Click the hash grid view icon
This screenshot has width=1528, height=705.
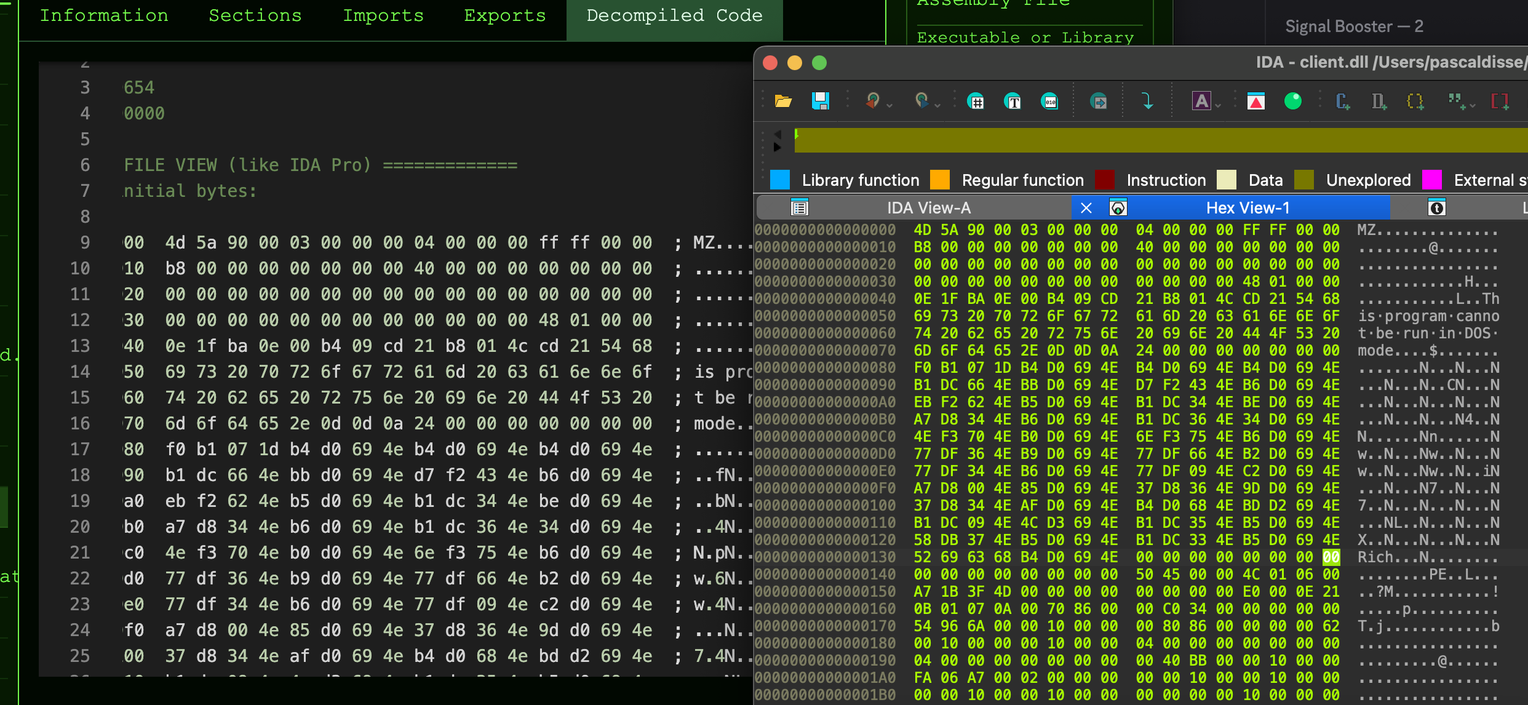pos(976,101)
